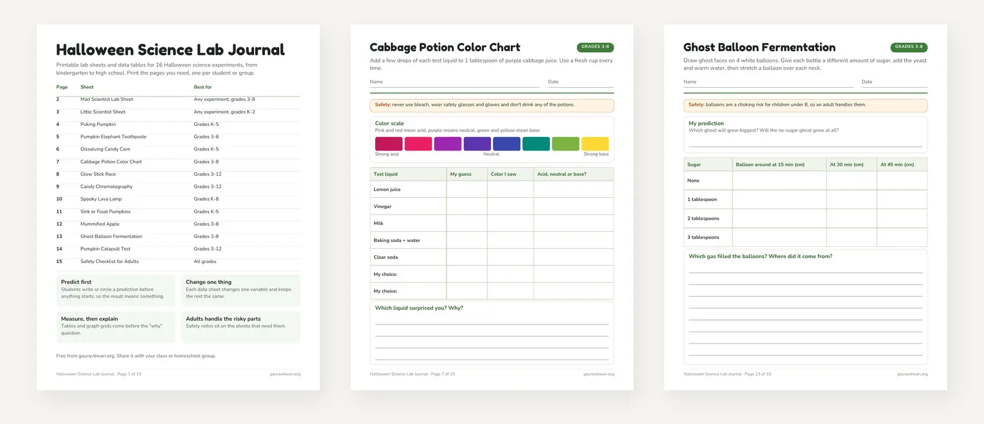The height and width of the screenshot is (424, 984).
Task: Click the GRADES 3-8 badge on Ghost Balloon page
Action: (x=909, y=47)
